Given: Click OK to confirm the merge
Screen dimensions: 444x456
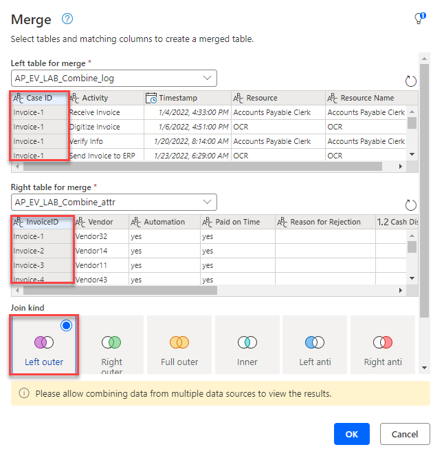Looking at the screenshot, I should [352, 434].
